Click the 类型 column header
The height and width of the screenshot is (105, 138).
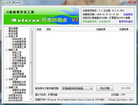(40, 29)
